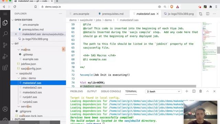Open the Run and Debug view
This screenshot has height=124, width=220.
5,56
